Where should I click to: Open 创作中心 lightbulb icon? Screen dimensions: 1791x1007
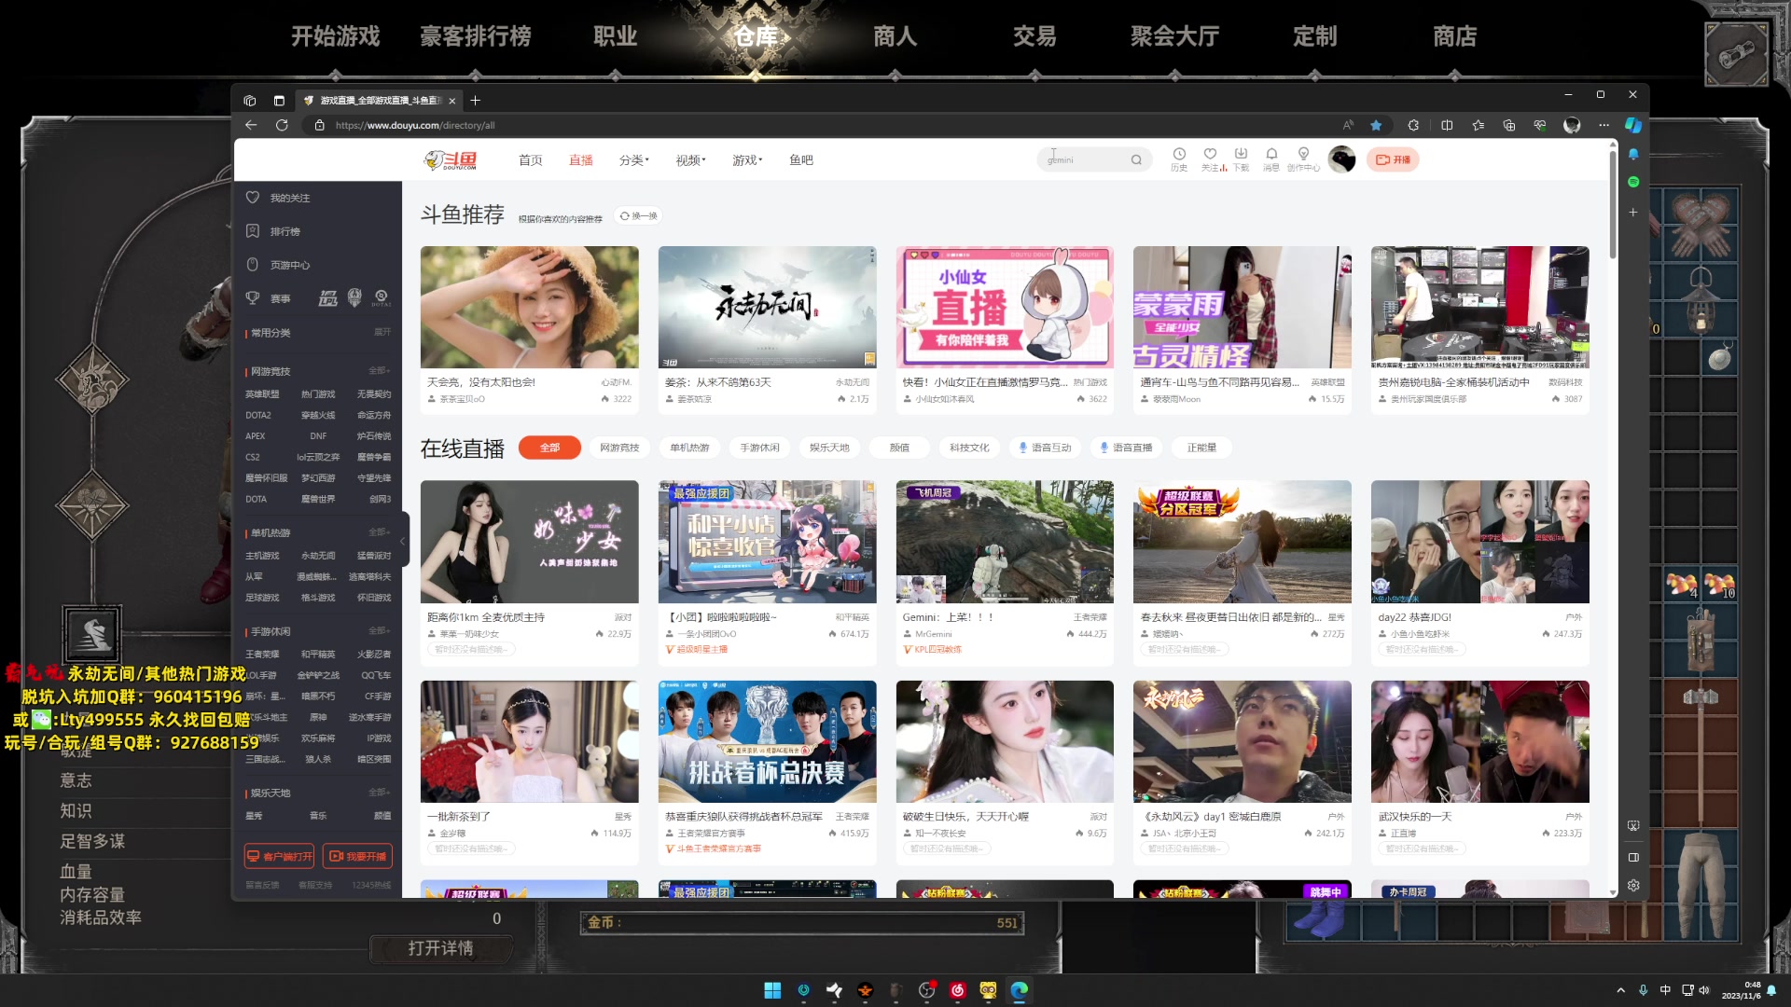1303,155
